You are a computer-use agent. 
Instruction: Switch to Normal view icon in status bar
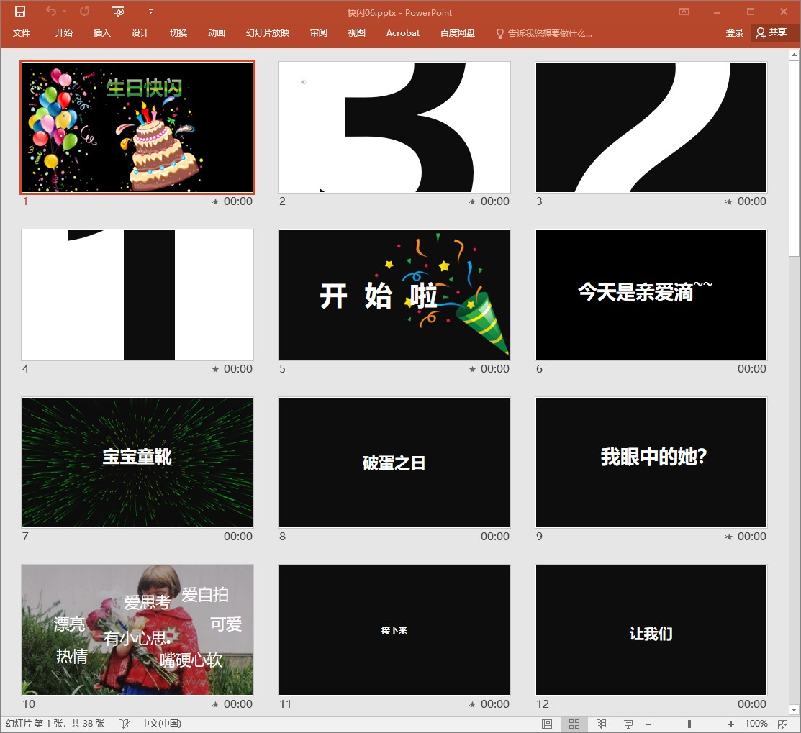coord(547,724)
